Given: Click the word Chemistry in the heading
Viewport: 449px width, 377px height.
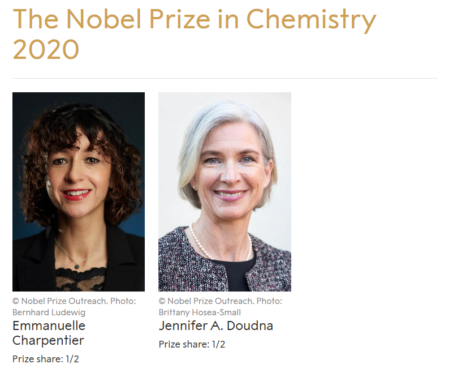Looking at the screenshot, I should click(311, 20).
